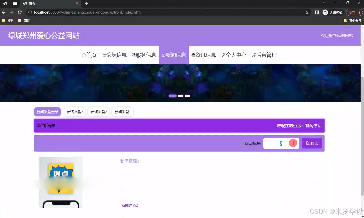This screenshot has height=218, width=364.
Task: Bookmark this page with the star icon
Action: [x=307, y=12]
